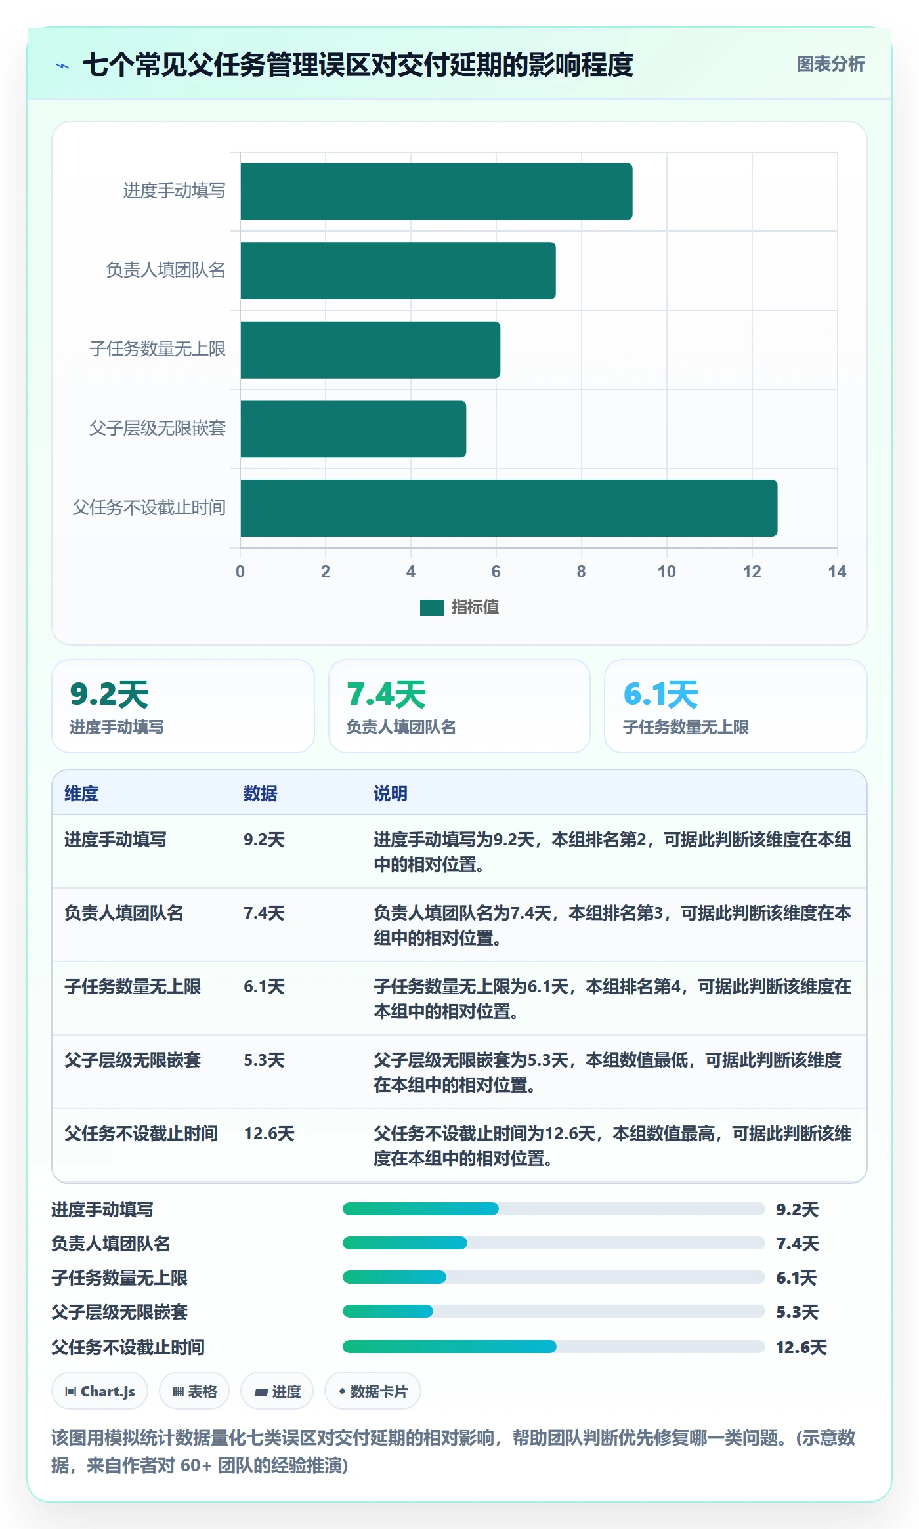
Task: Click the main title 七个常见父任务管理误区
Action: 358,65
